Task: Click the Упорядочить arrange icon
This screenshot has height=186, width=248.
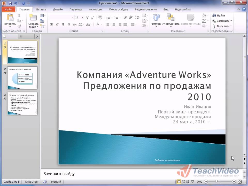Action: (x=171, y=17)
